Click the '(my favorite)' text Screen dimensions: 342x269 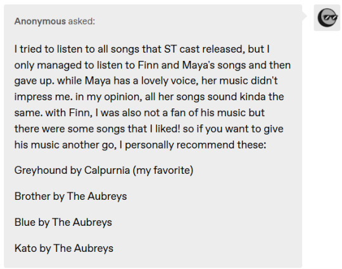point(163,170)
